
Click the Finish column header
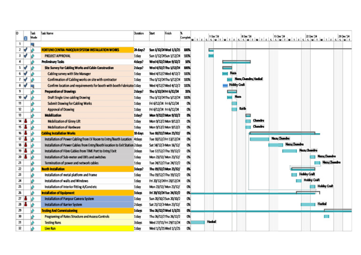click(172, 36)
